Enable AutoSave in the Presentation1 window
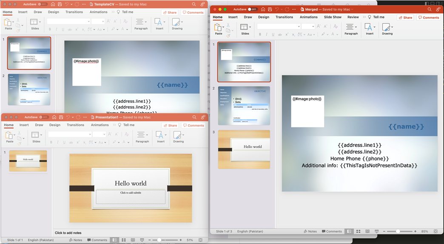The width and height of the screenshot is (444, 244). coord(43,117)
